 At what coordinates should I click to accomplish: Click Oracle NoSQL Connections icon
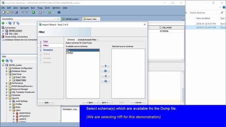coord(3,37)
